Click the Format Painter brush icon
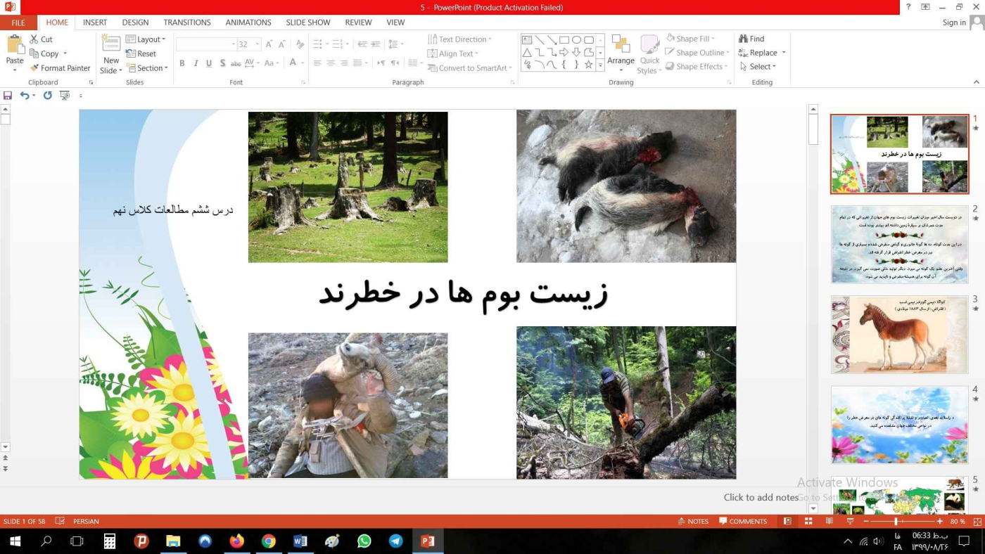985x554 pixels. (x=34, y=68)
